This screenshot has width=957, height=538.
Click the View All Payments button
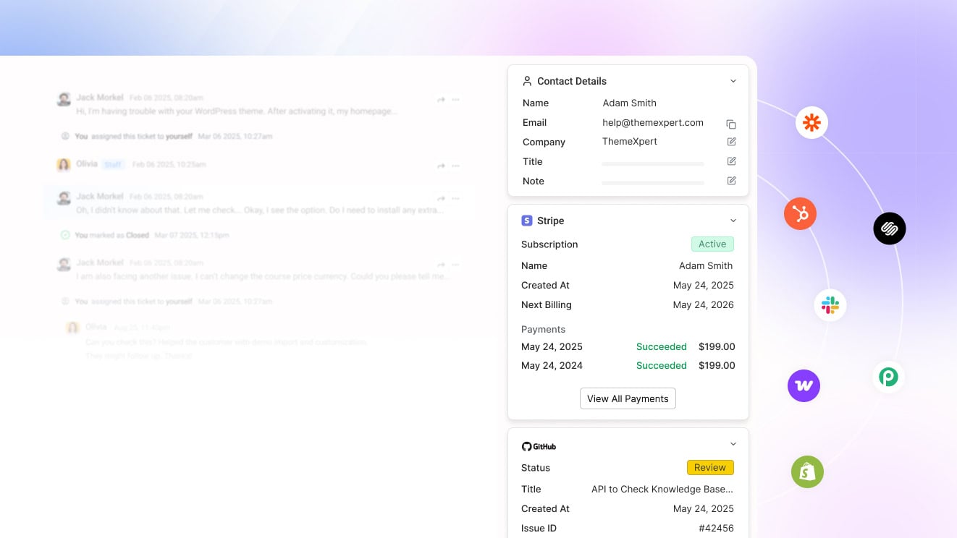point(627,398)
